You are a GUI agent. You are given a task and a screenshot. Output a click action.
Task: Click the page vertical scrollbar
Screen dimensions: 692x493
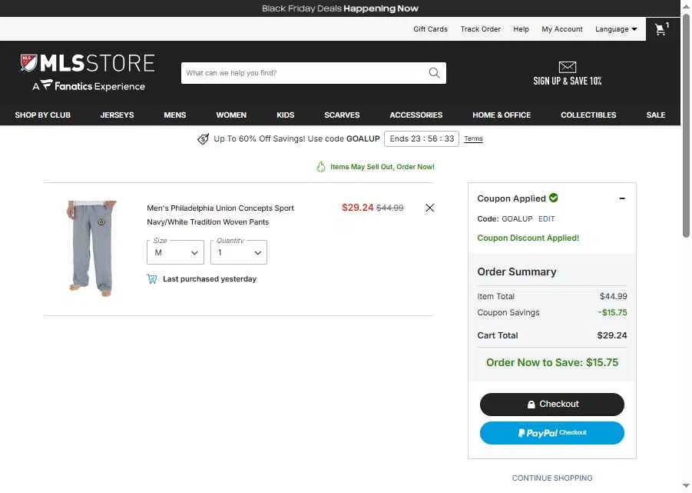(x=686, y=126)
